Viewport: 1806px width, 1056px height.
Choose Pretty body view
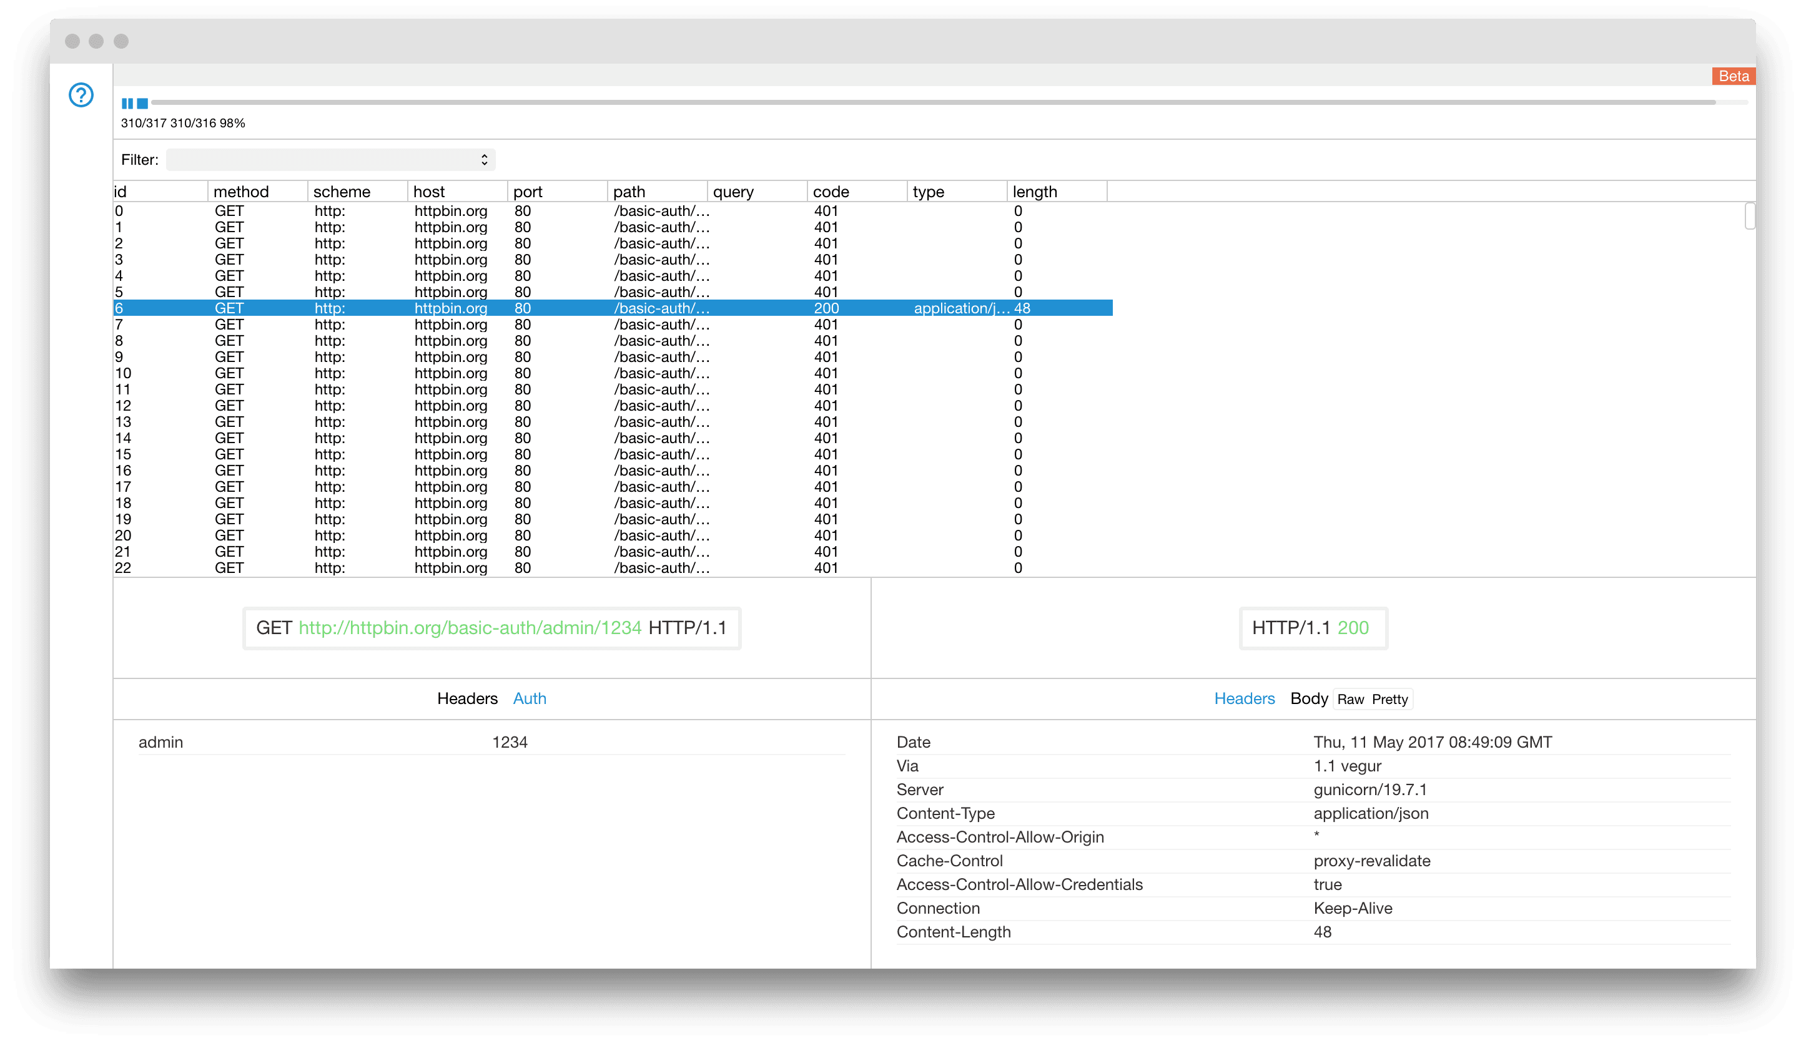coord(1389,699)
